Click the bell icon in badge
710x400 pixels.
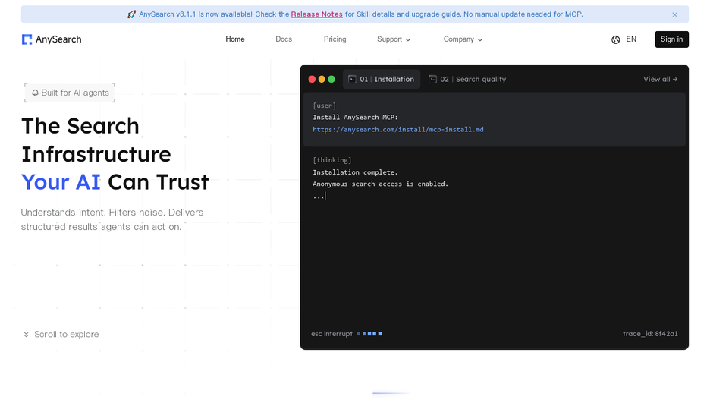tap(35, 93)
